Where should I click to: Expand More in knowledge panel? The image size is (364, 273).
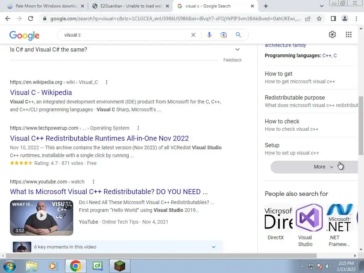314,167
